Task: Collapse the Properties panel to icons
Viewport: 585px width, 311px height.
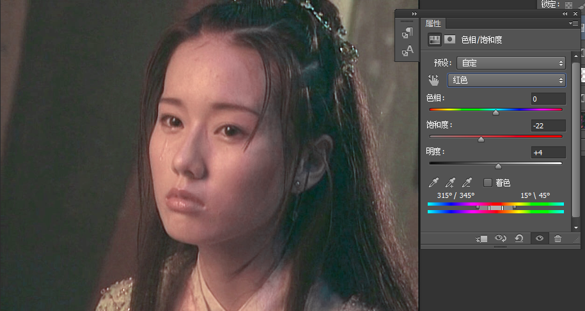Action: [x=565, y=14]
